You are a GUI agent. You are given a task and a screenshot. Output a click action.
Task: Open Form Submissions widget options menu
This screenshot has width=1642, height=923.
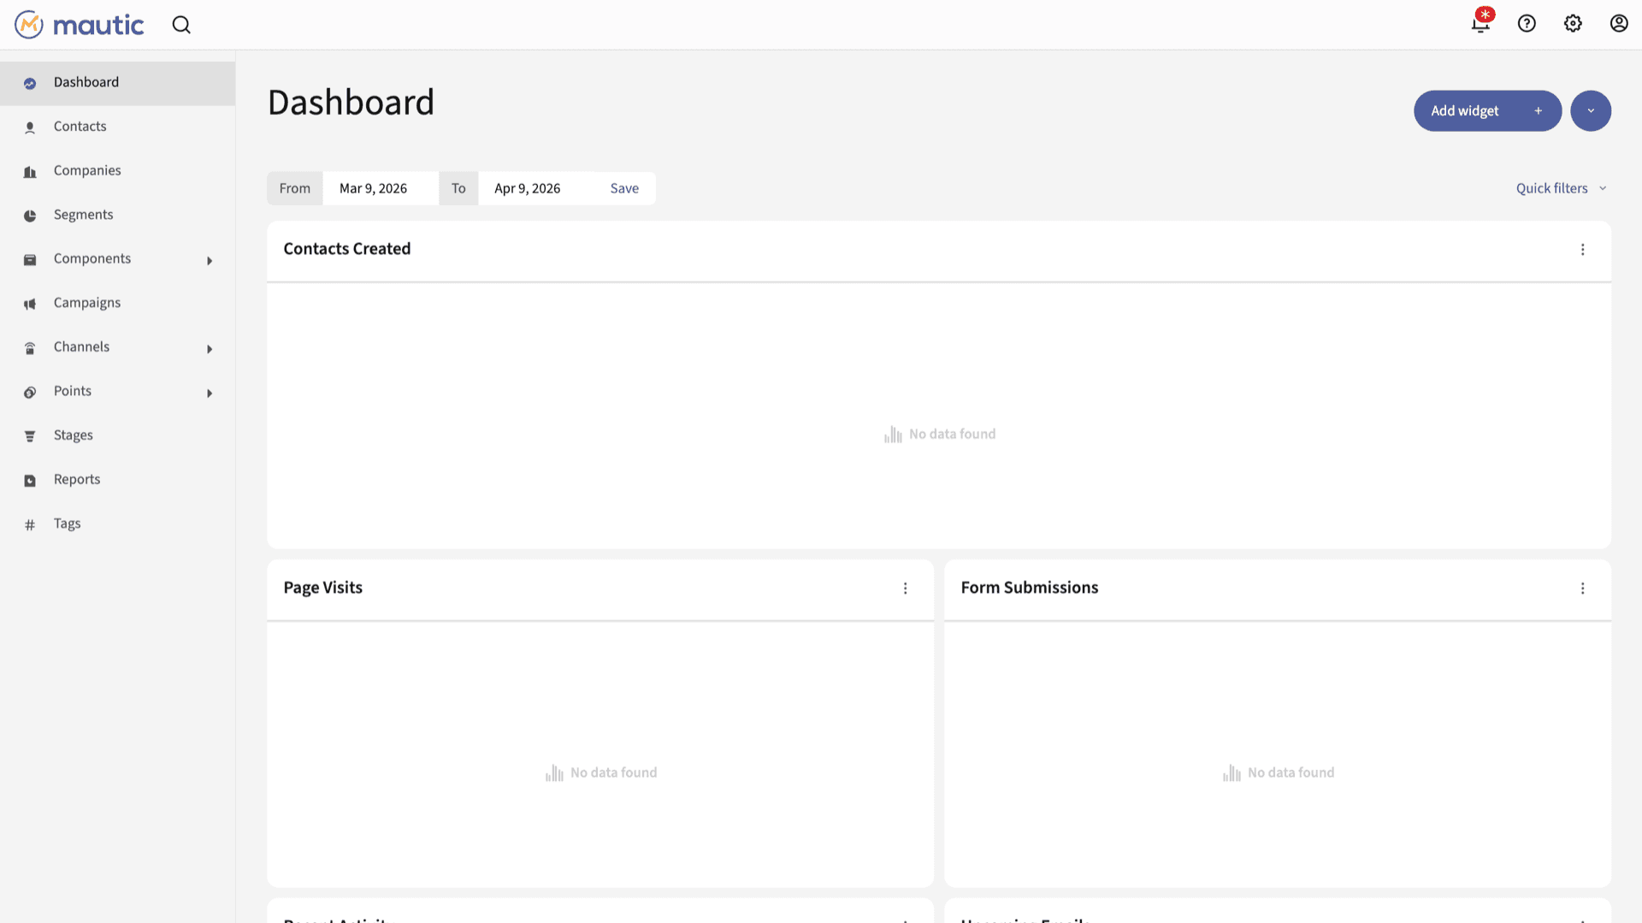point(1583,589)
